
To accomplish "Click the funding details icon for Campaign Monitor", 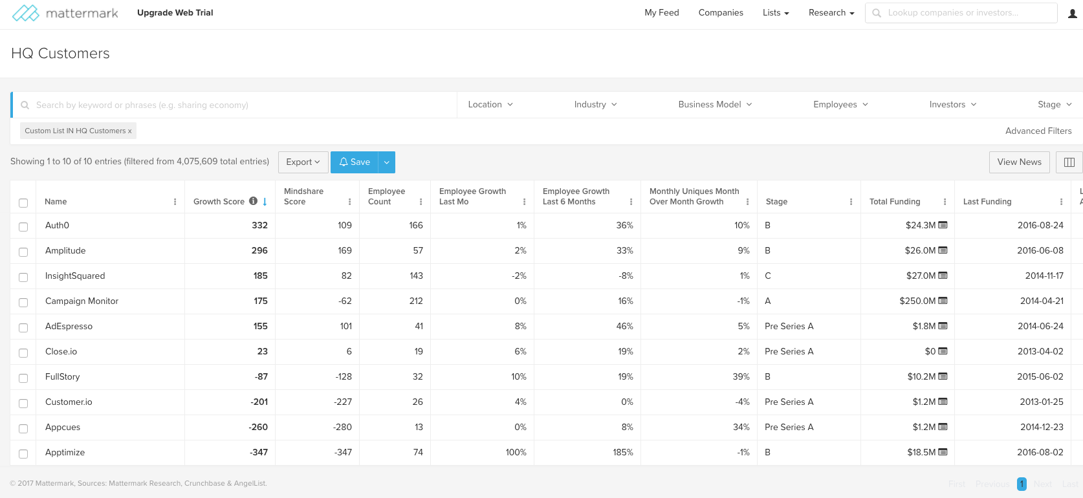I will [943, 301].
